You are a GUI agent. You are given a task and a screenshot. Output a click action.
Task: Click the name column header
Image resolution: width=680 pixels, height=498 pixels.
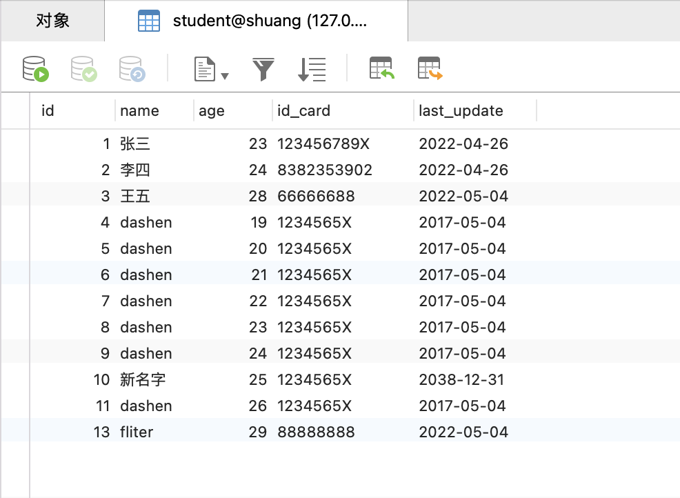point(139,110)
